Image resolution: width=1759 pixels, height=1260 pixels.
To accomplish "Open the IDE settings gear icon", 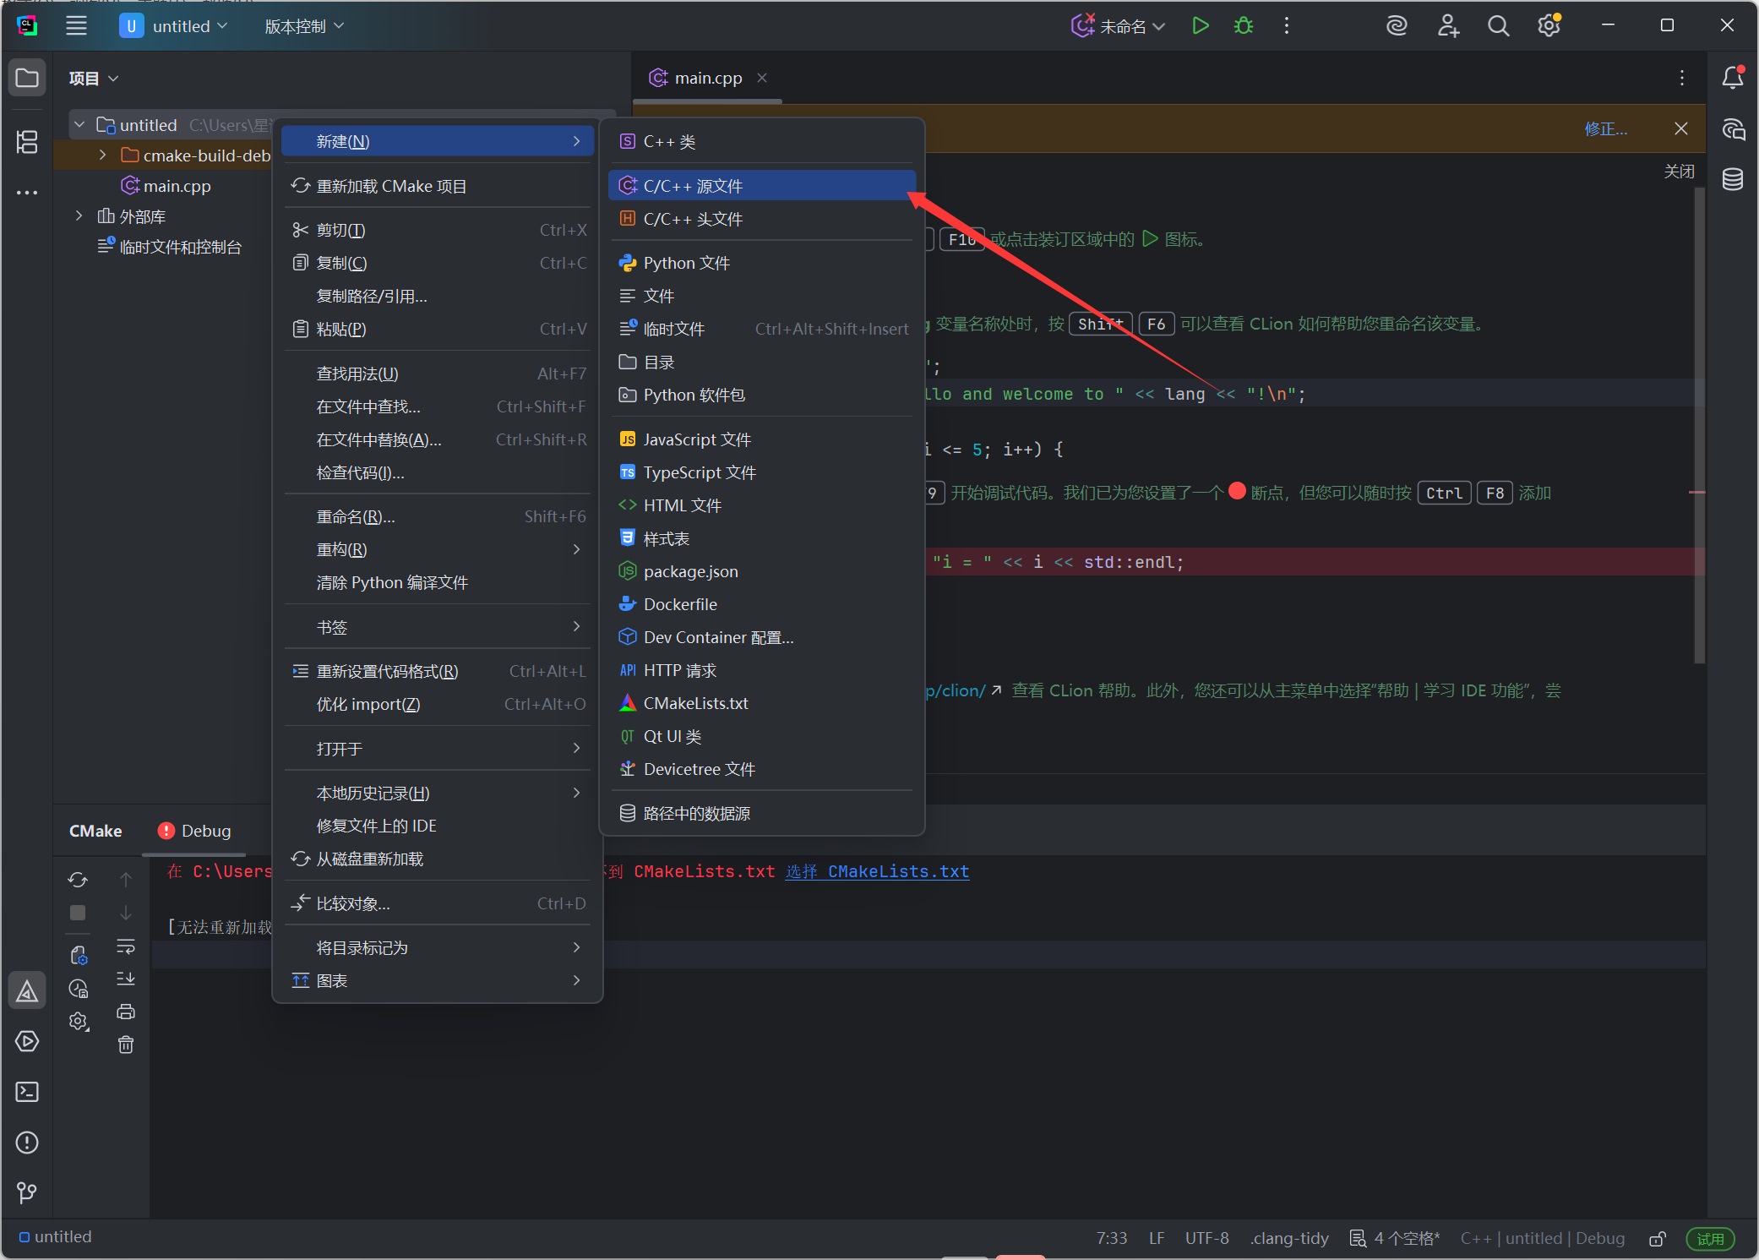I will 1549,26.
